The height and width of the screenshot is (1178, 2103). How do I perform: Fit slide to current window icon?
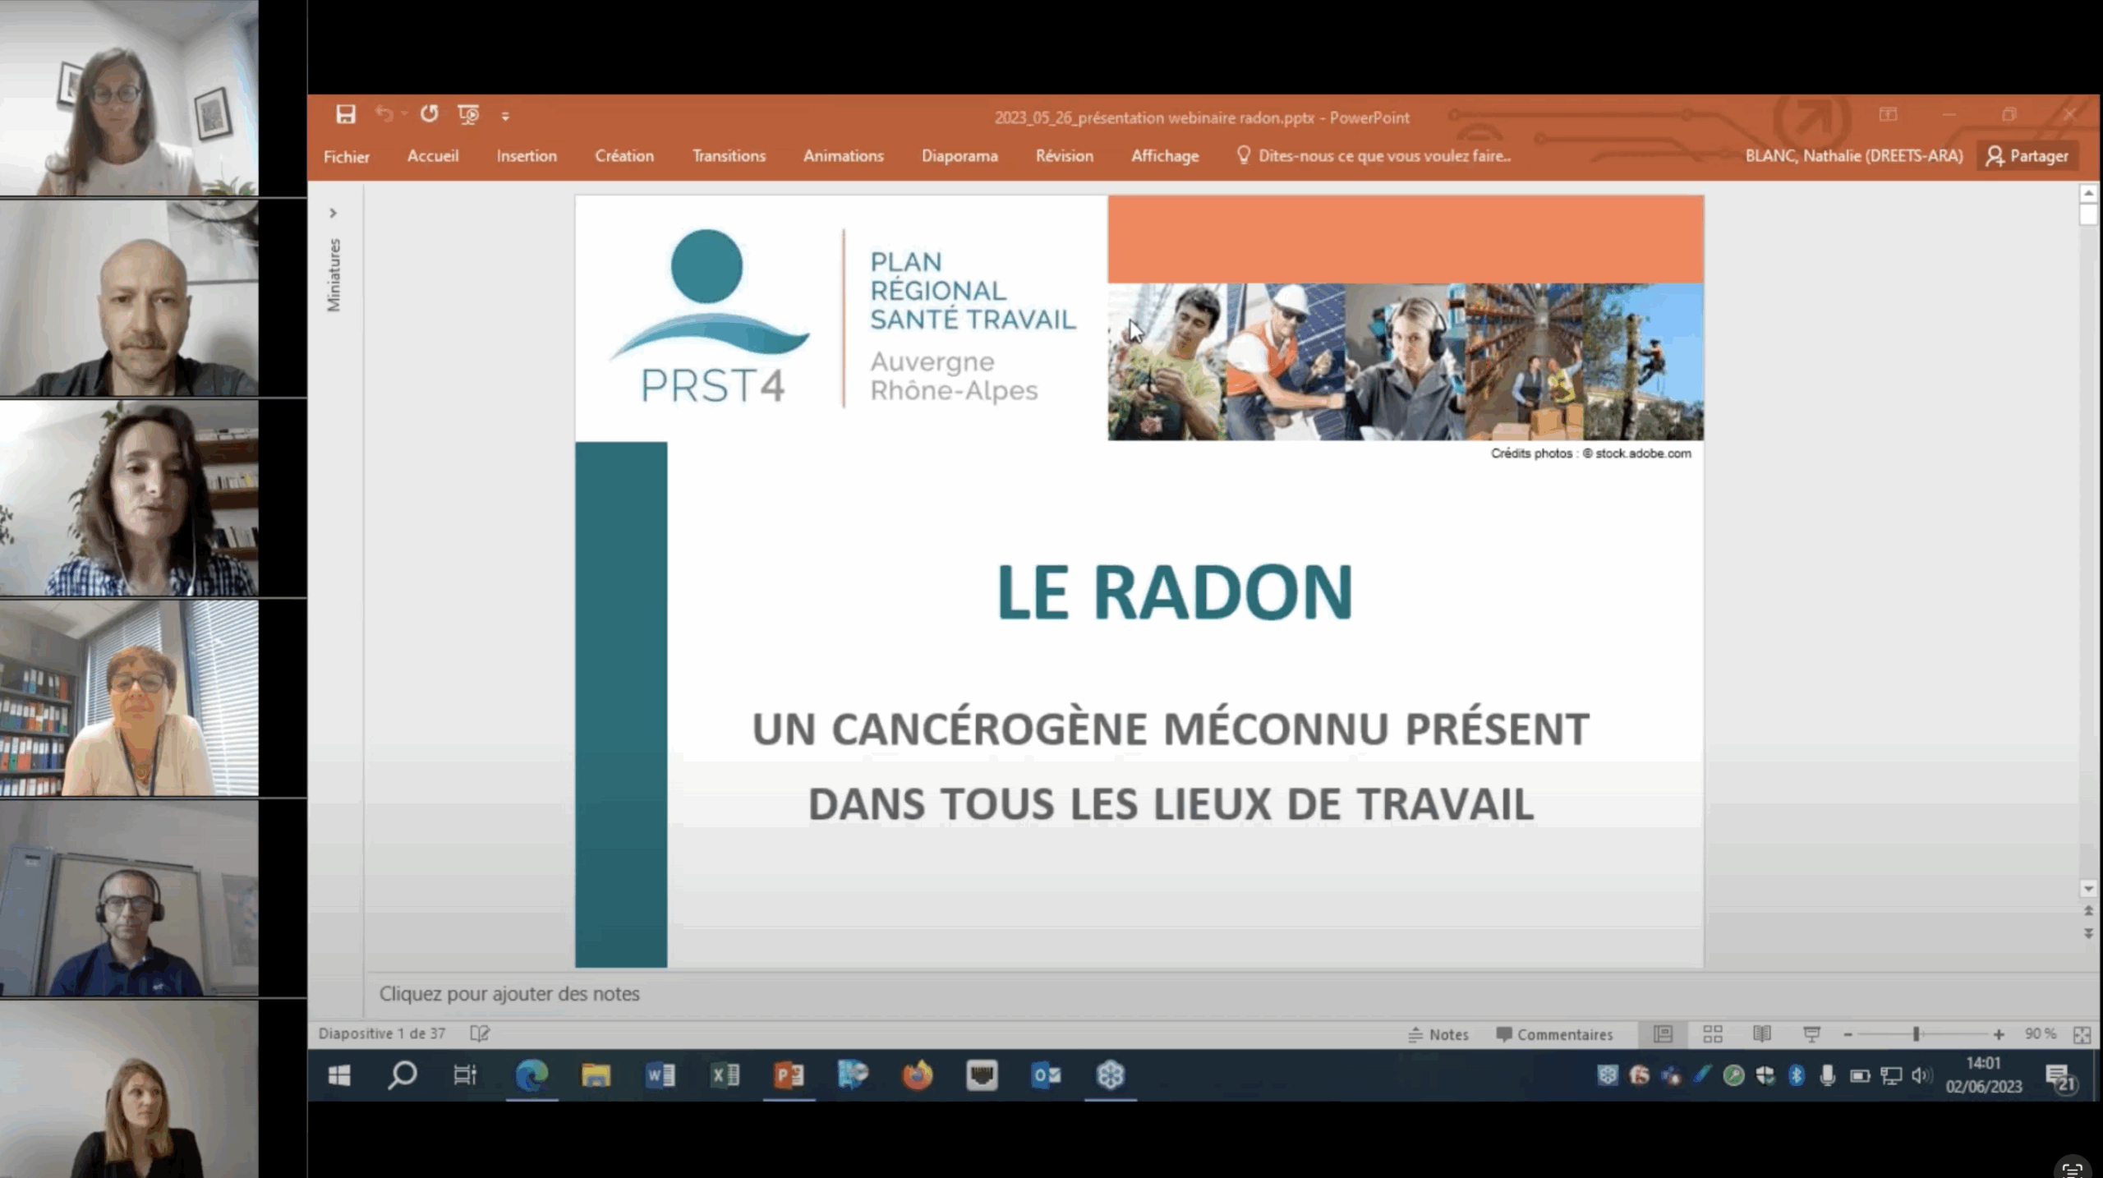2081,1034
